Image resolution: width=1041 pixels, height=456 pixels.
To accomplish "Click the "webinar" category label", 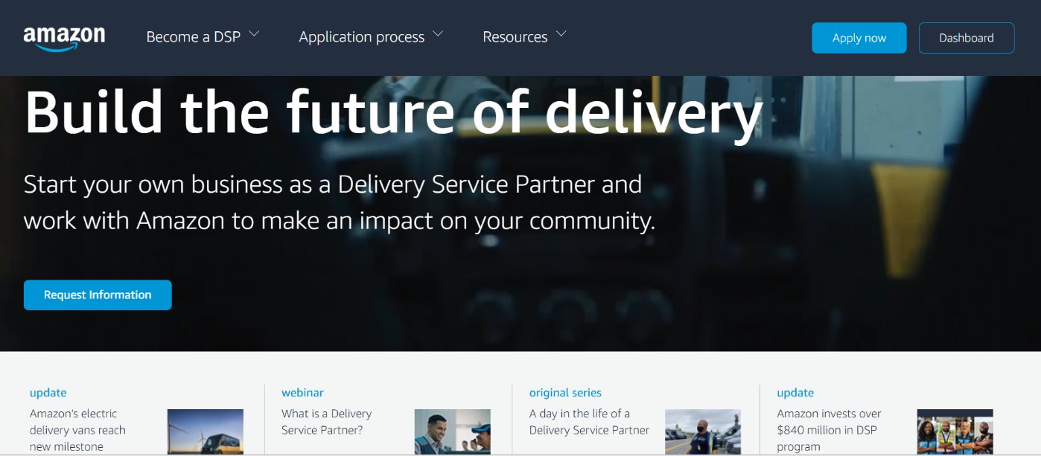I will click(301, 392).
